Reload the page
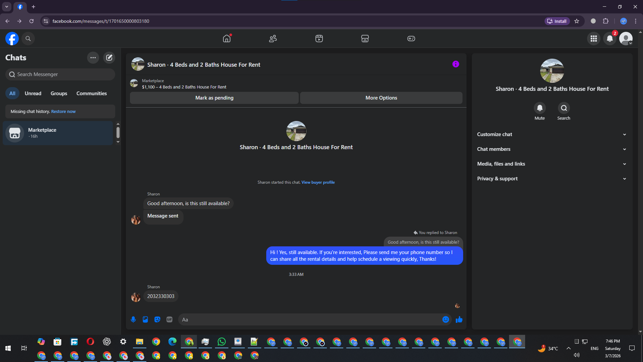This screenshot has width=643, height=362. 31,21
